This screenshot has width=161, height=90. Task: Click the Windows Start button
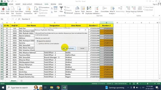coord(3,87)
